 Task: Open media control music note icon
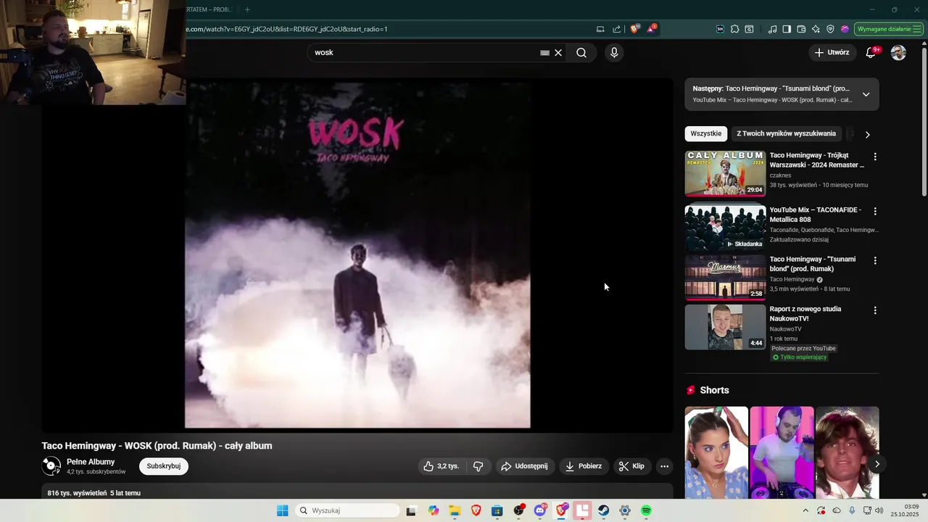(x=772, y=29)
